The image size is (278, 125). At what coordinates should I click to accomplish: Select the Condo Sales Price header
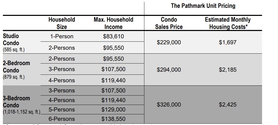pos(169,23)
